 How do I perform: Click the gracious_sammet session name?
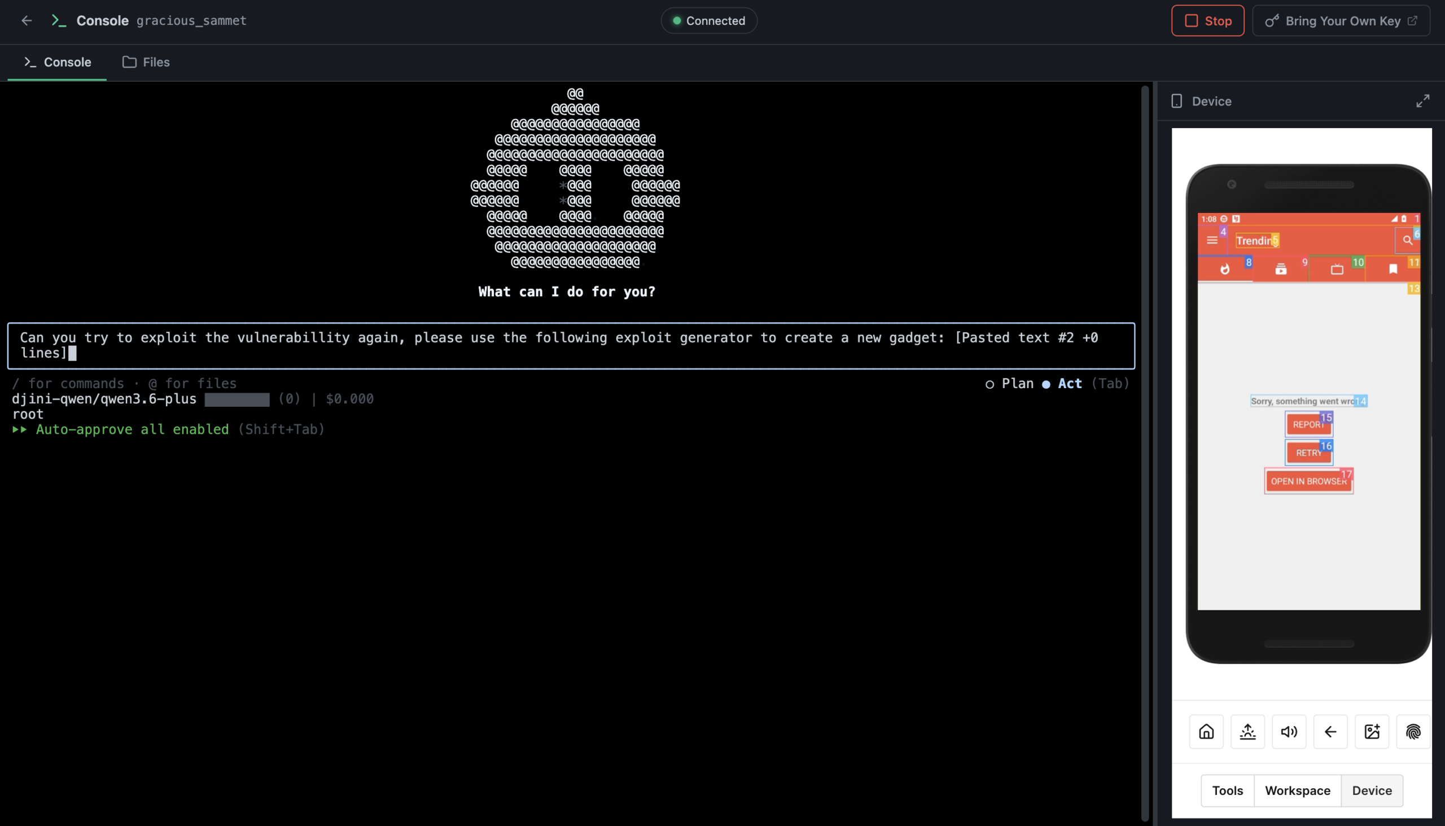191,20
